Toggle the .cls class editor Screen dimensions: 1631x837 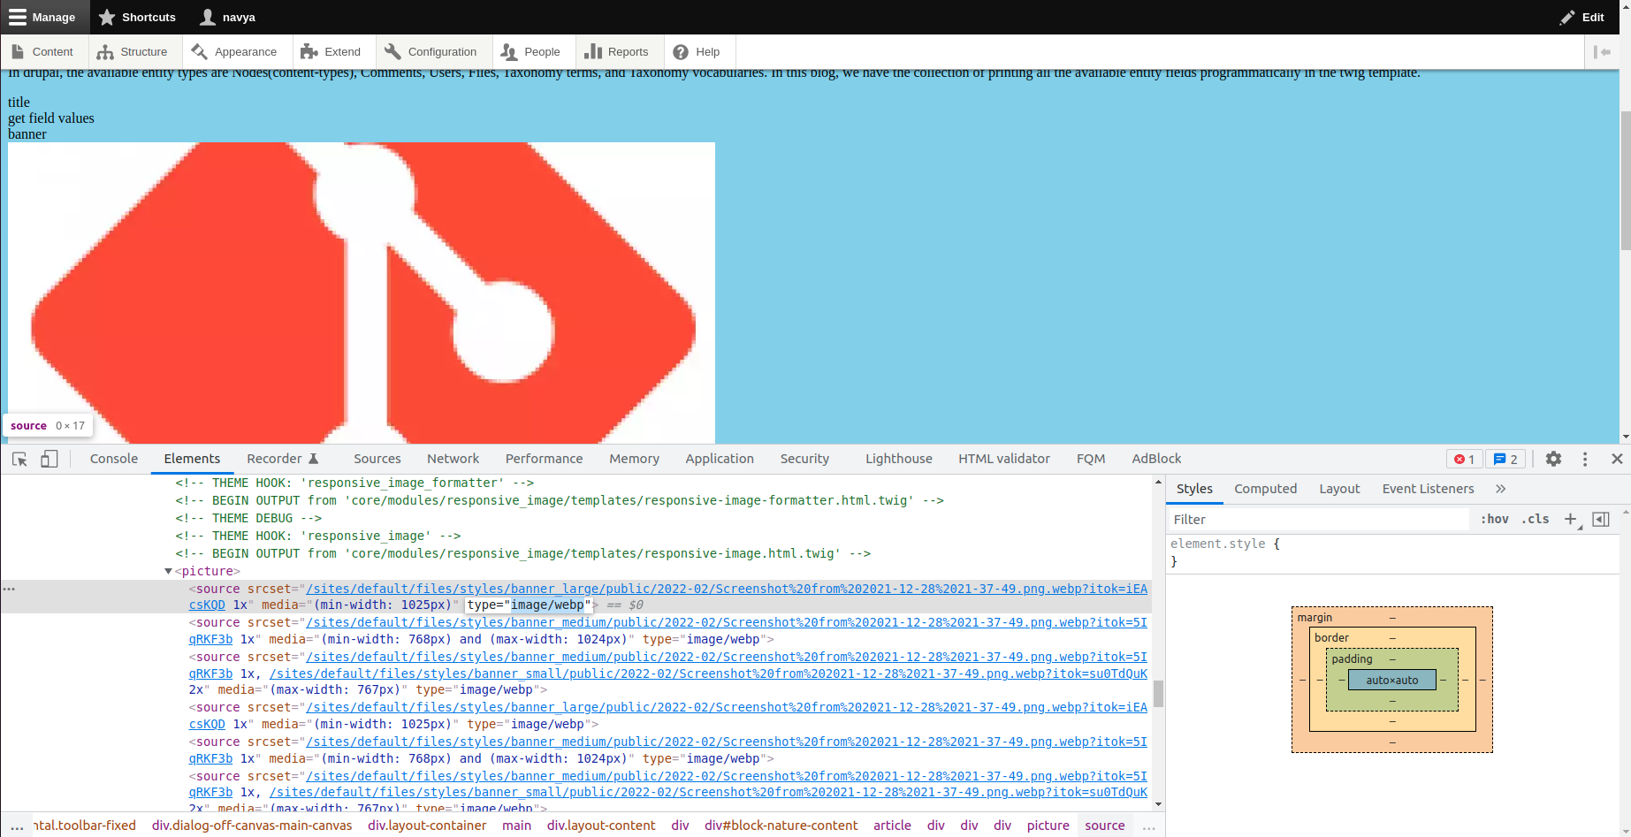[1536, 519]
